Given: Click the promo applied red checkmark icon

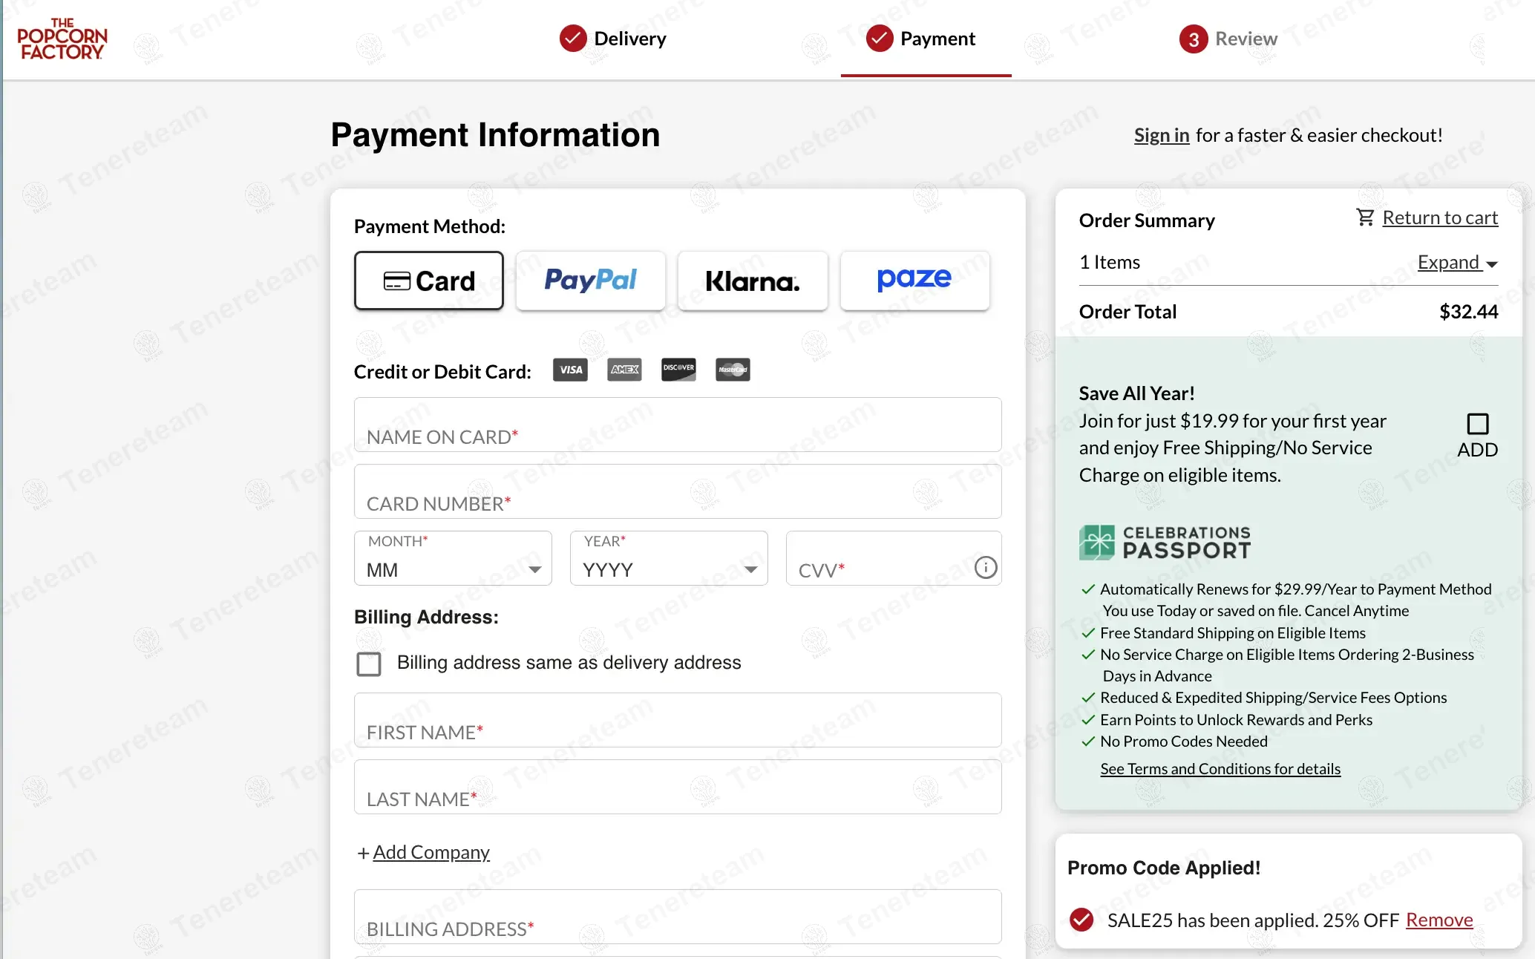Looking at the screenshot, I should [x=1081, y=920].
